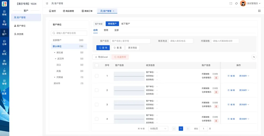Select 全部客户 in the unit list
The image size is (264, 136).
pyautogui.click(x=69, y=40)
